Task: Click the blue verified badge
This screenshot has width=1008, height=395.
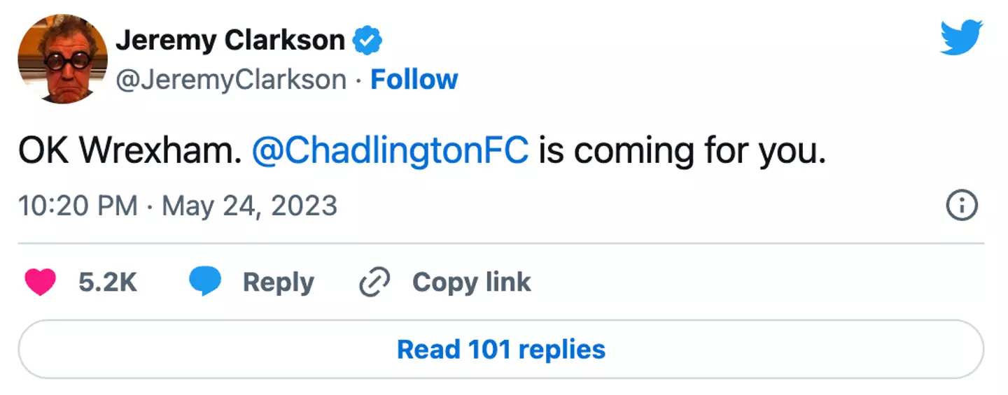Action: (367, 41)
